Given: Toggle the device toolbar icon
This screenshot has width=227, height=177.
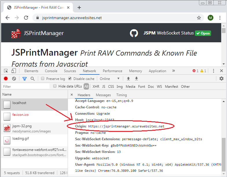Looking at the screenshot, I should [x=14, y=71].
